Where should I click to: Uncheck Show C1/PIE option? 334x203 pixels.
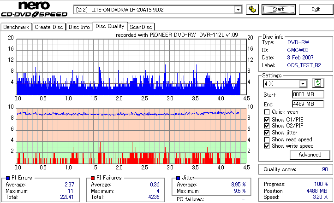coord(267,120)
